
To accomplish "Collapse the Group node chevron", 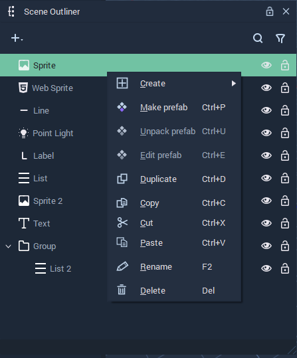I will [8, 246].
